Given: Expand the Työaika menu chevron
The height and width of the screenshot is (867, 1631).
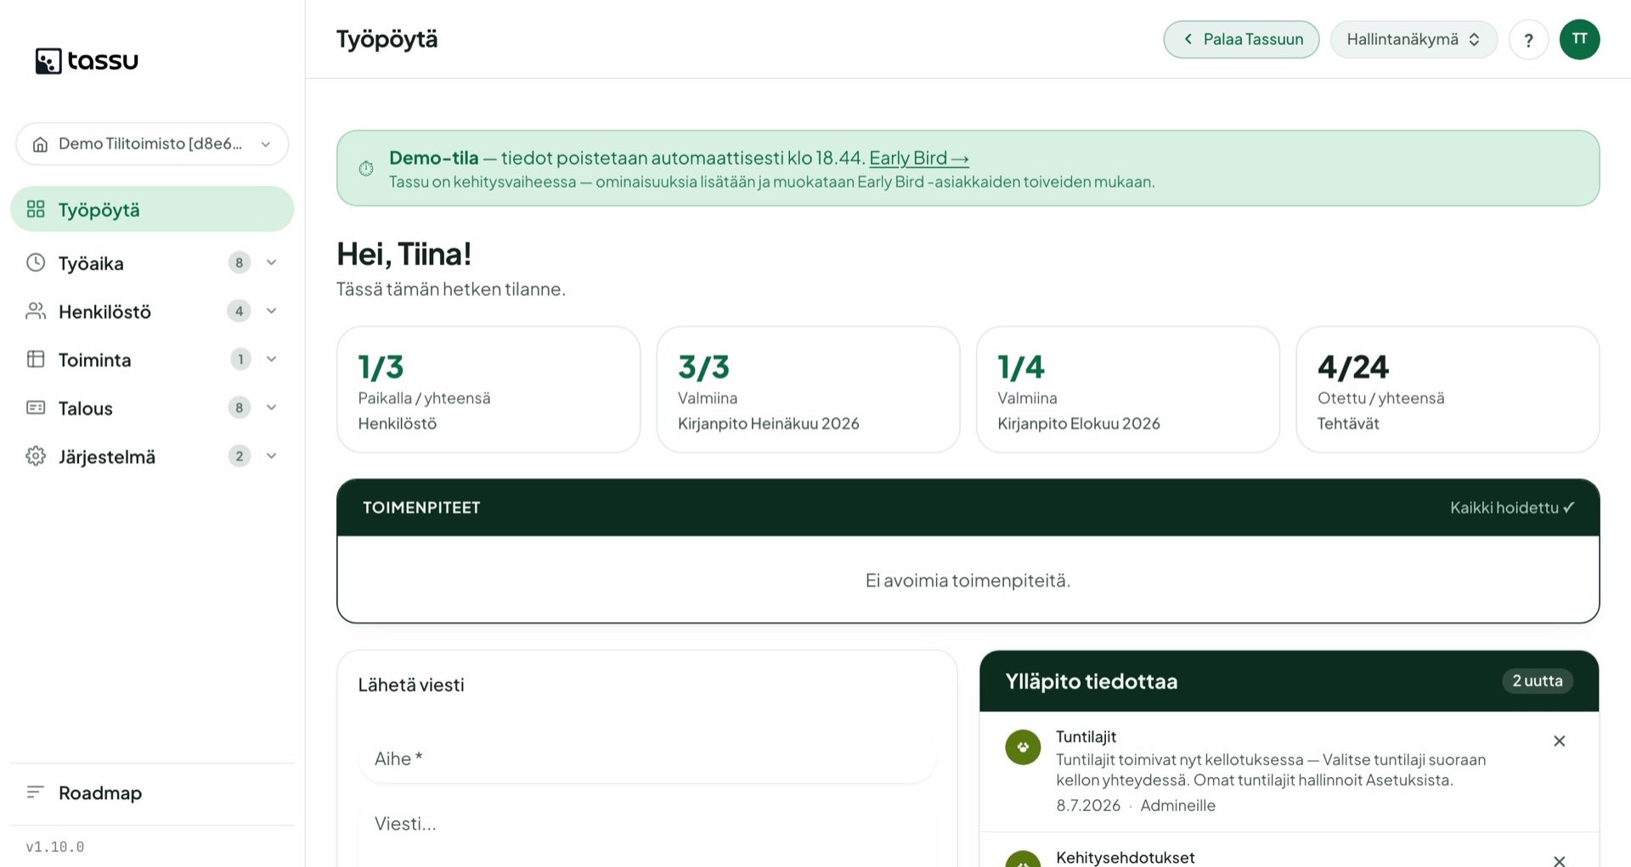Looking at the screenshot, I should point(272,262).
